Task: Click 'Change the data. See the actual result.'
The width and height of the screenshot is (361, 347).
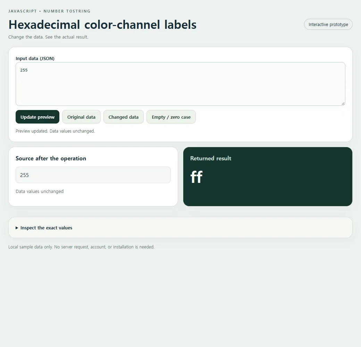Action: pyautogui.click(x=48, y=37)
